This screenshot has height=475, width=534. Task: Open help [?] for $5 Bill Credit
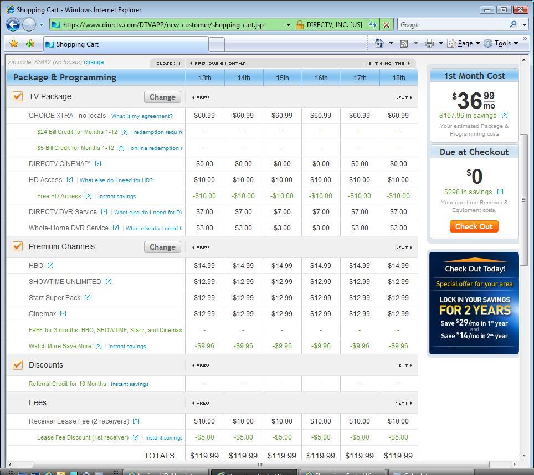click(121, 148)
